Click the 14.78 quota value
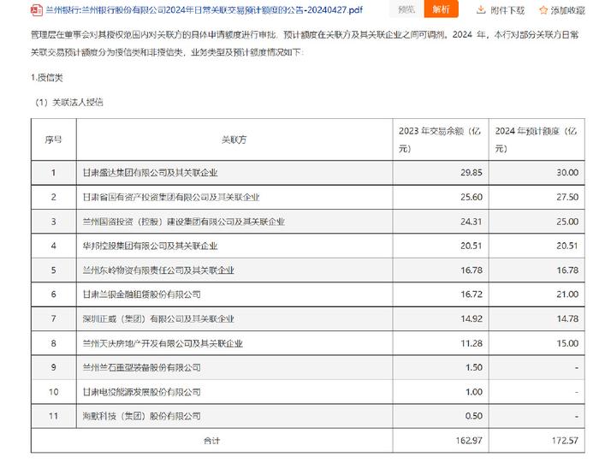Image resolution: width=599 pixels, height=463 pixels. pos(567,318)
